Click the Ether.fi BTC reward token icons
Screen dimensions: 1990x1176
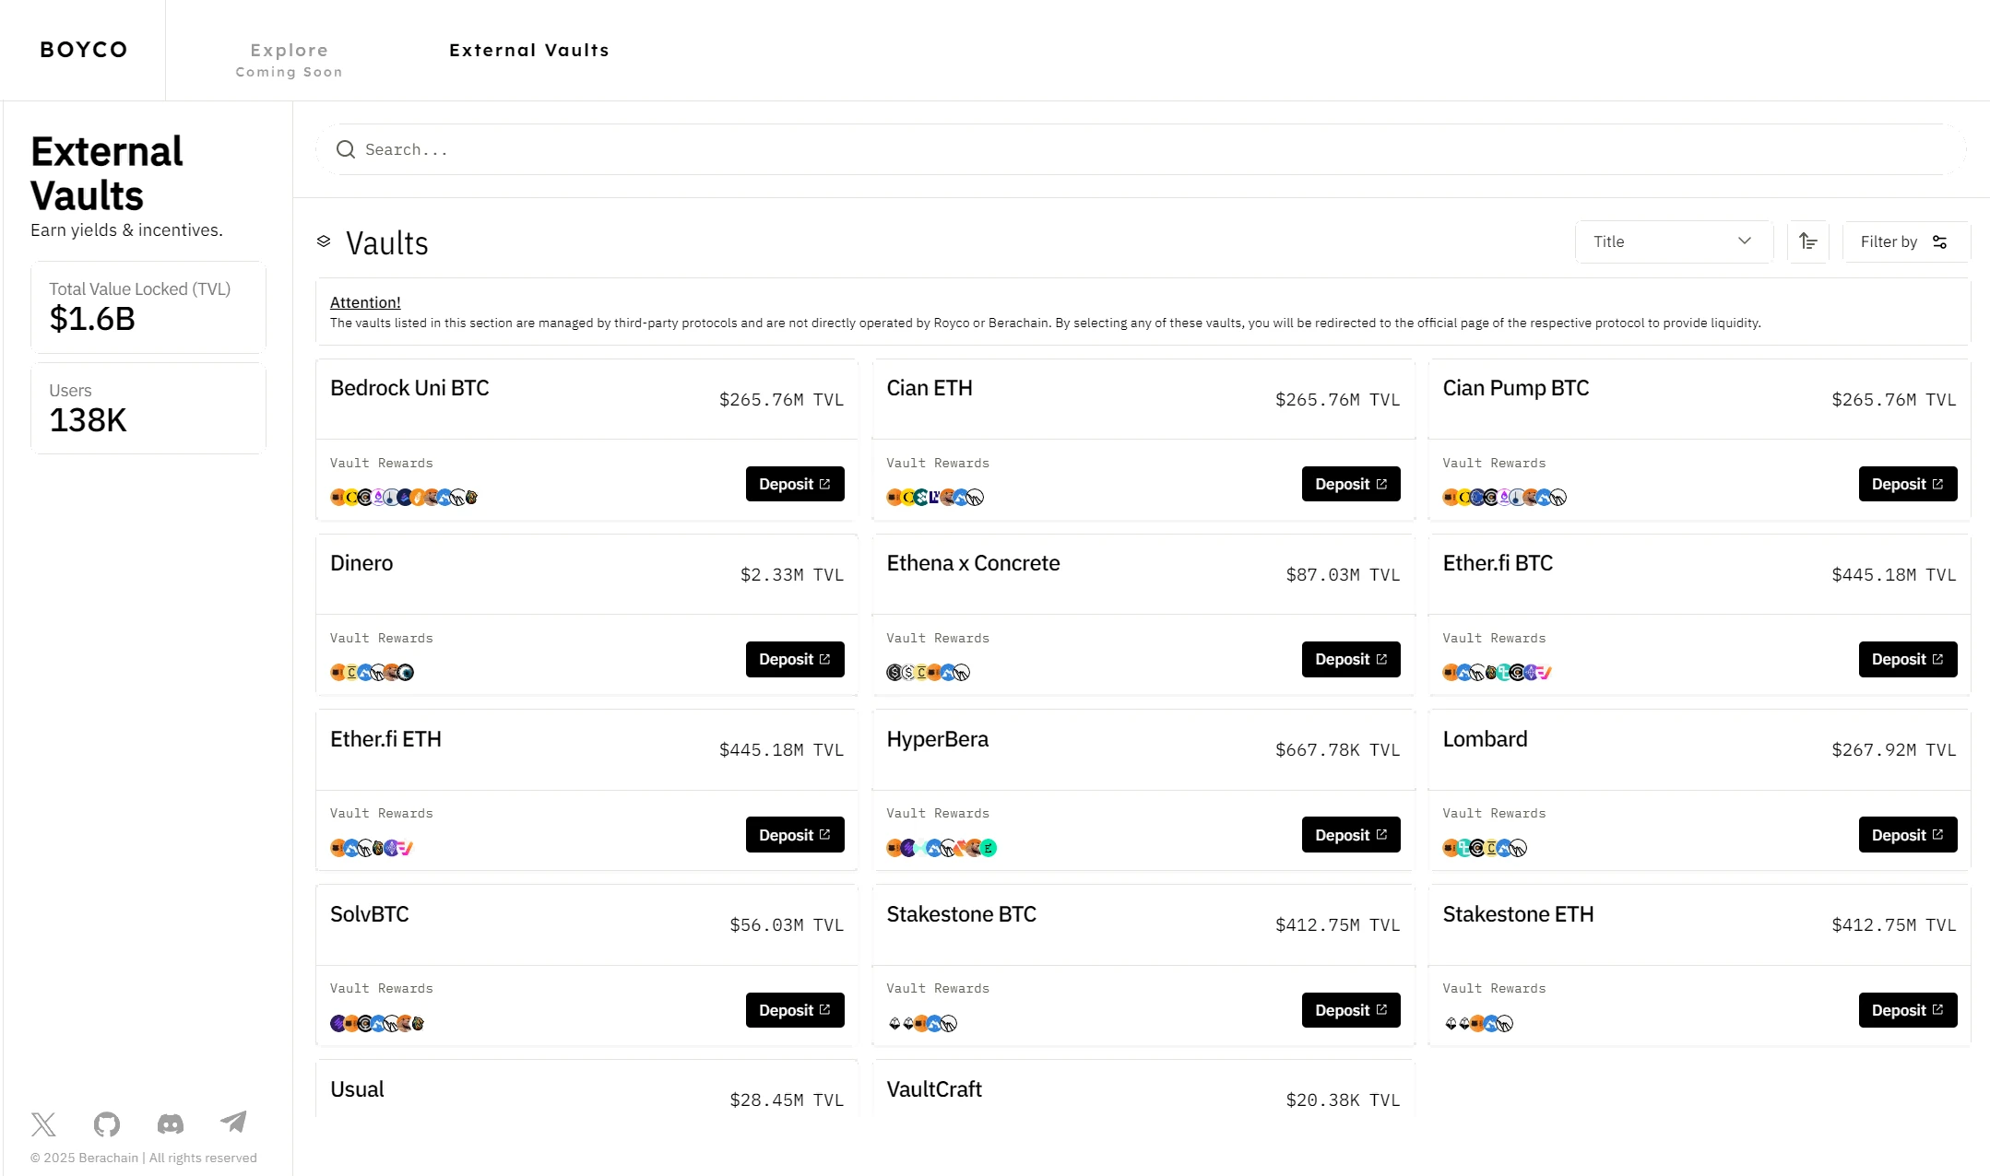(x=1498, y=673)
